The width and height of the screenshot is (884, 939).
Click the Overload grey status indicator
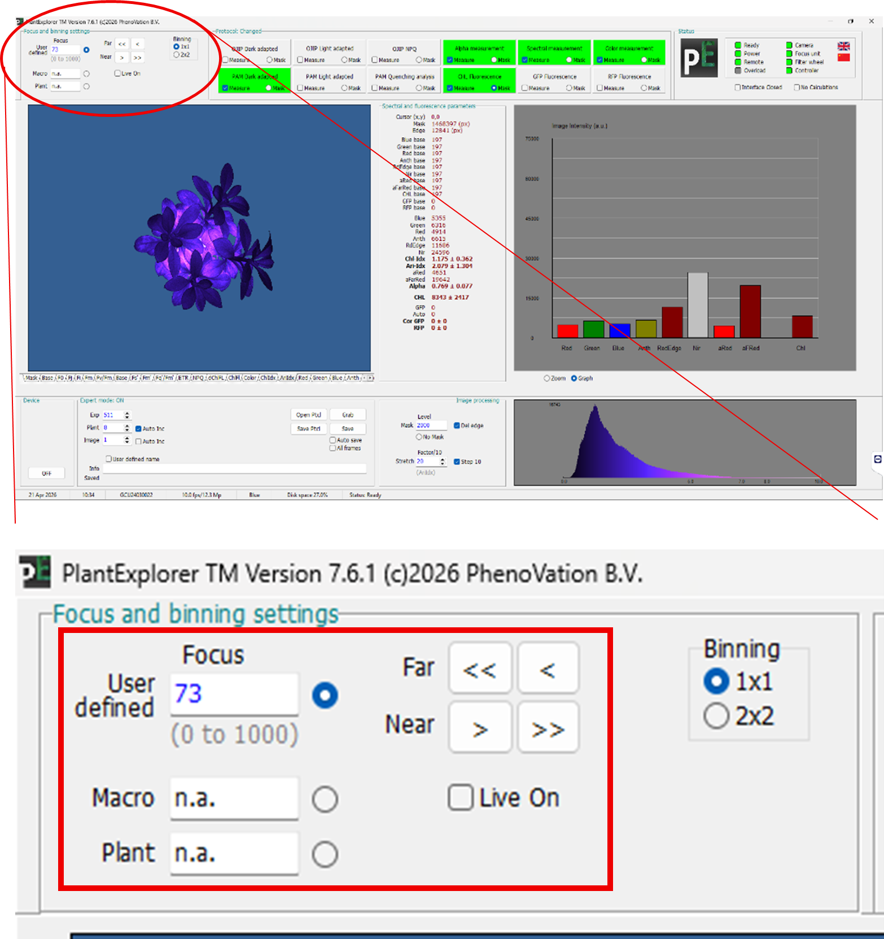coord(738,71)
